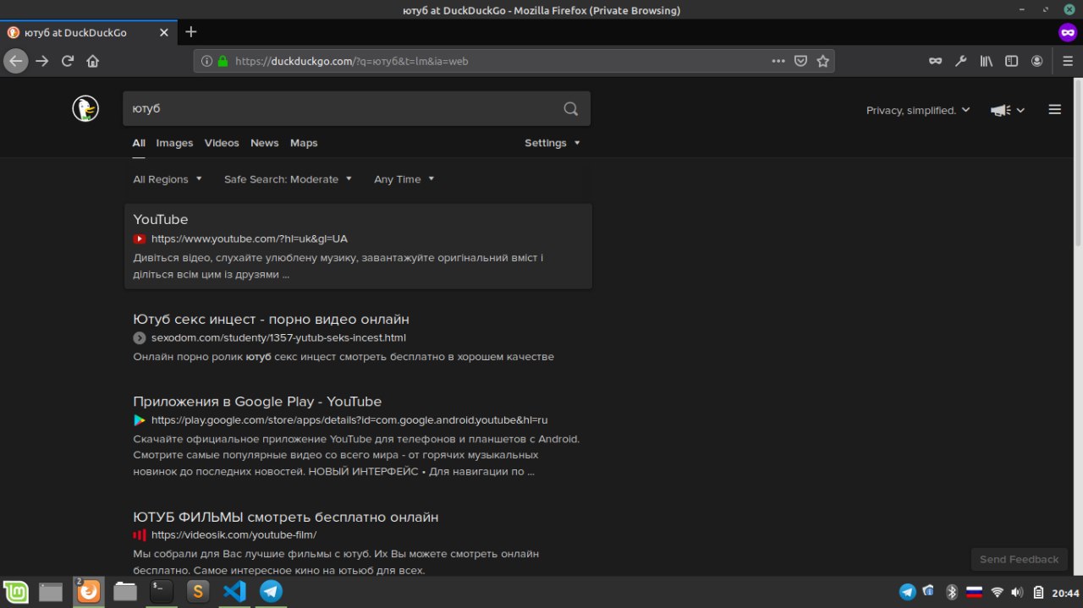Open the Firefox Library icon

click(986, 61)
